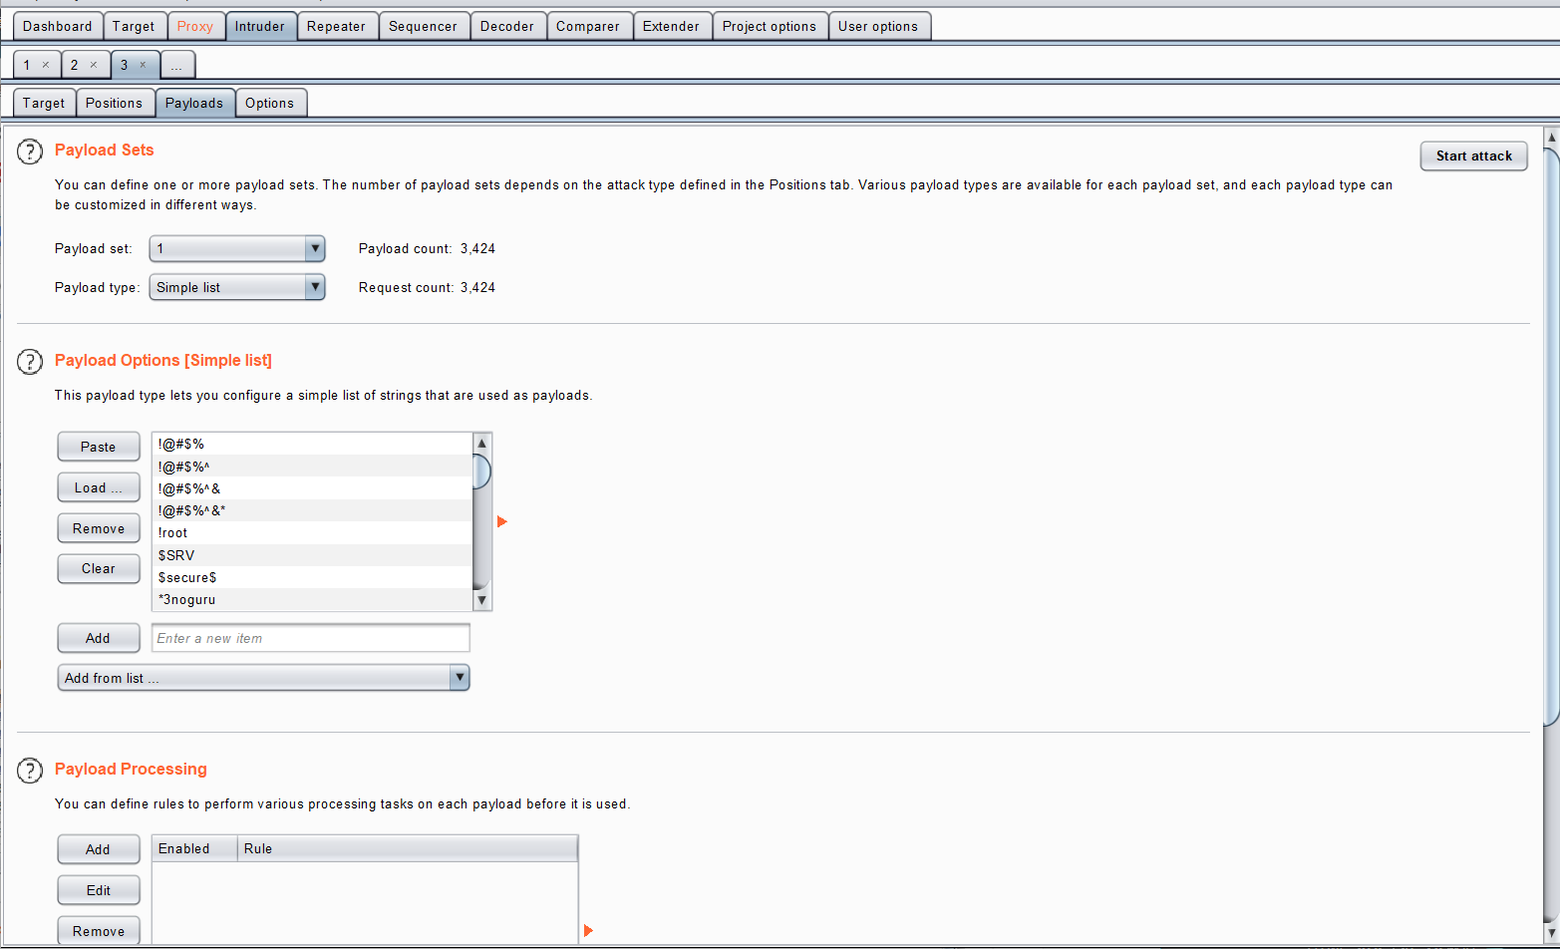The width and height of the screenshot is (1560, 949).
Task: Click main panel scrollbar up arrow
Action: pos(1551,137)
